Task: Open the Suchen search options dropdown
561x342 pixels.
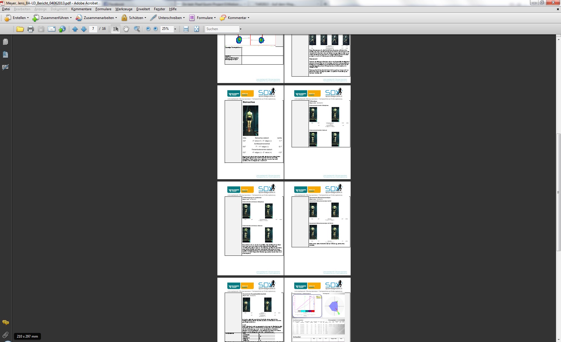Action: (240, 29)
